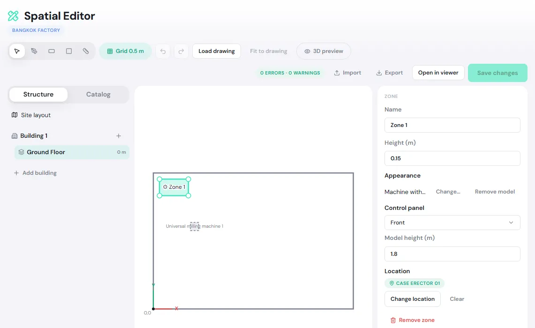The width and height of the screenshot is (535, 328).
Task: Toggle the Grid 0.5 m snapping
Action: tap(126, 51)
